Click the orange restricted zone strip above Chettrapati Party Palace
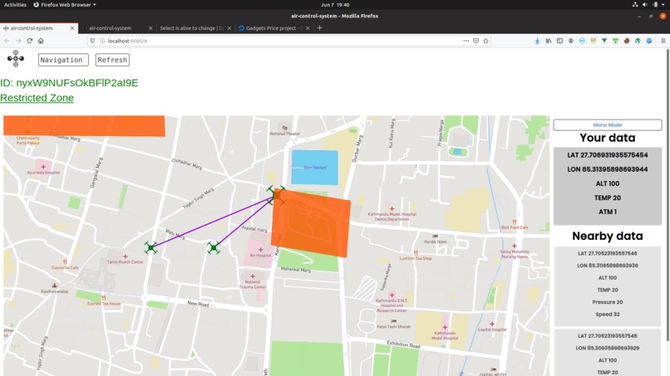Screen dimensions: 670x376 click(x=84, y=126)
